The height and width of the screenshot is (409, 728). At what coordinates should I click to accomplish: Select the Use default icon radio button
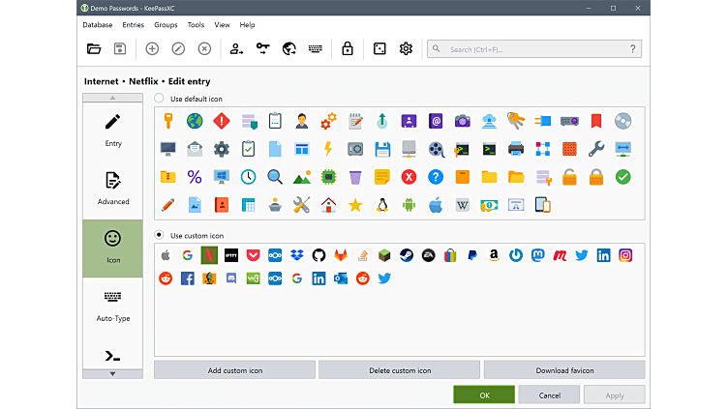(x=160, y=99)
